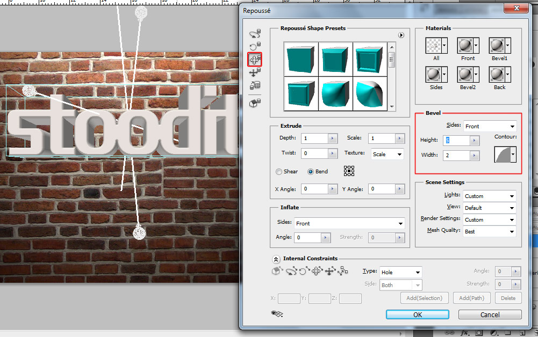This screenshot has width=538, height=337.
Task: Select the Slide Mesh tool
Action: (x=255, y=72)
